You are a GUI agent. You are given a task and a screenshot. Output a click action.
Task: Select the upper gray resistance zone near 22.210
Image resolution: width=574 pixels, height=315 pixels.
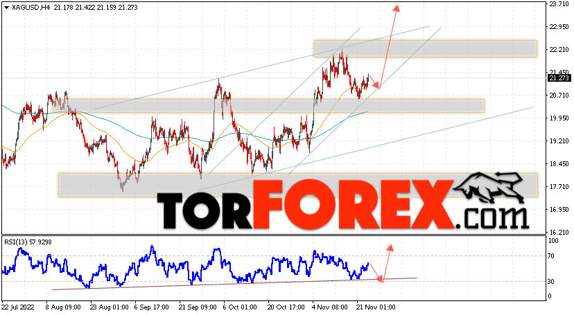(426, 48)
